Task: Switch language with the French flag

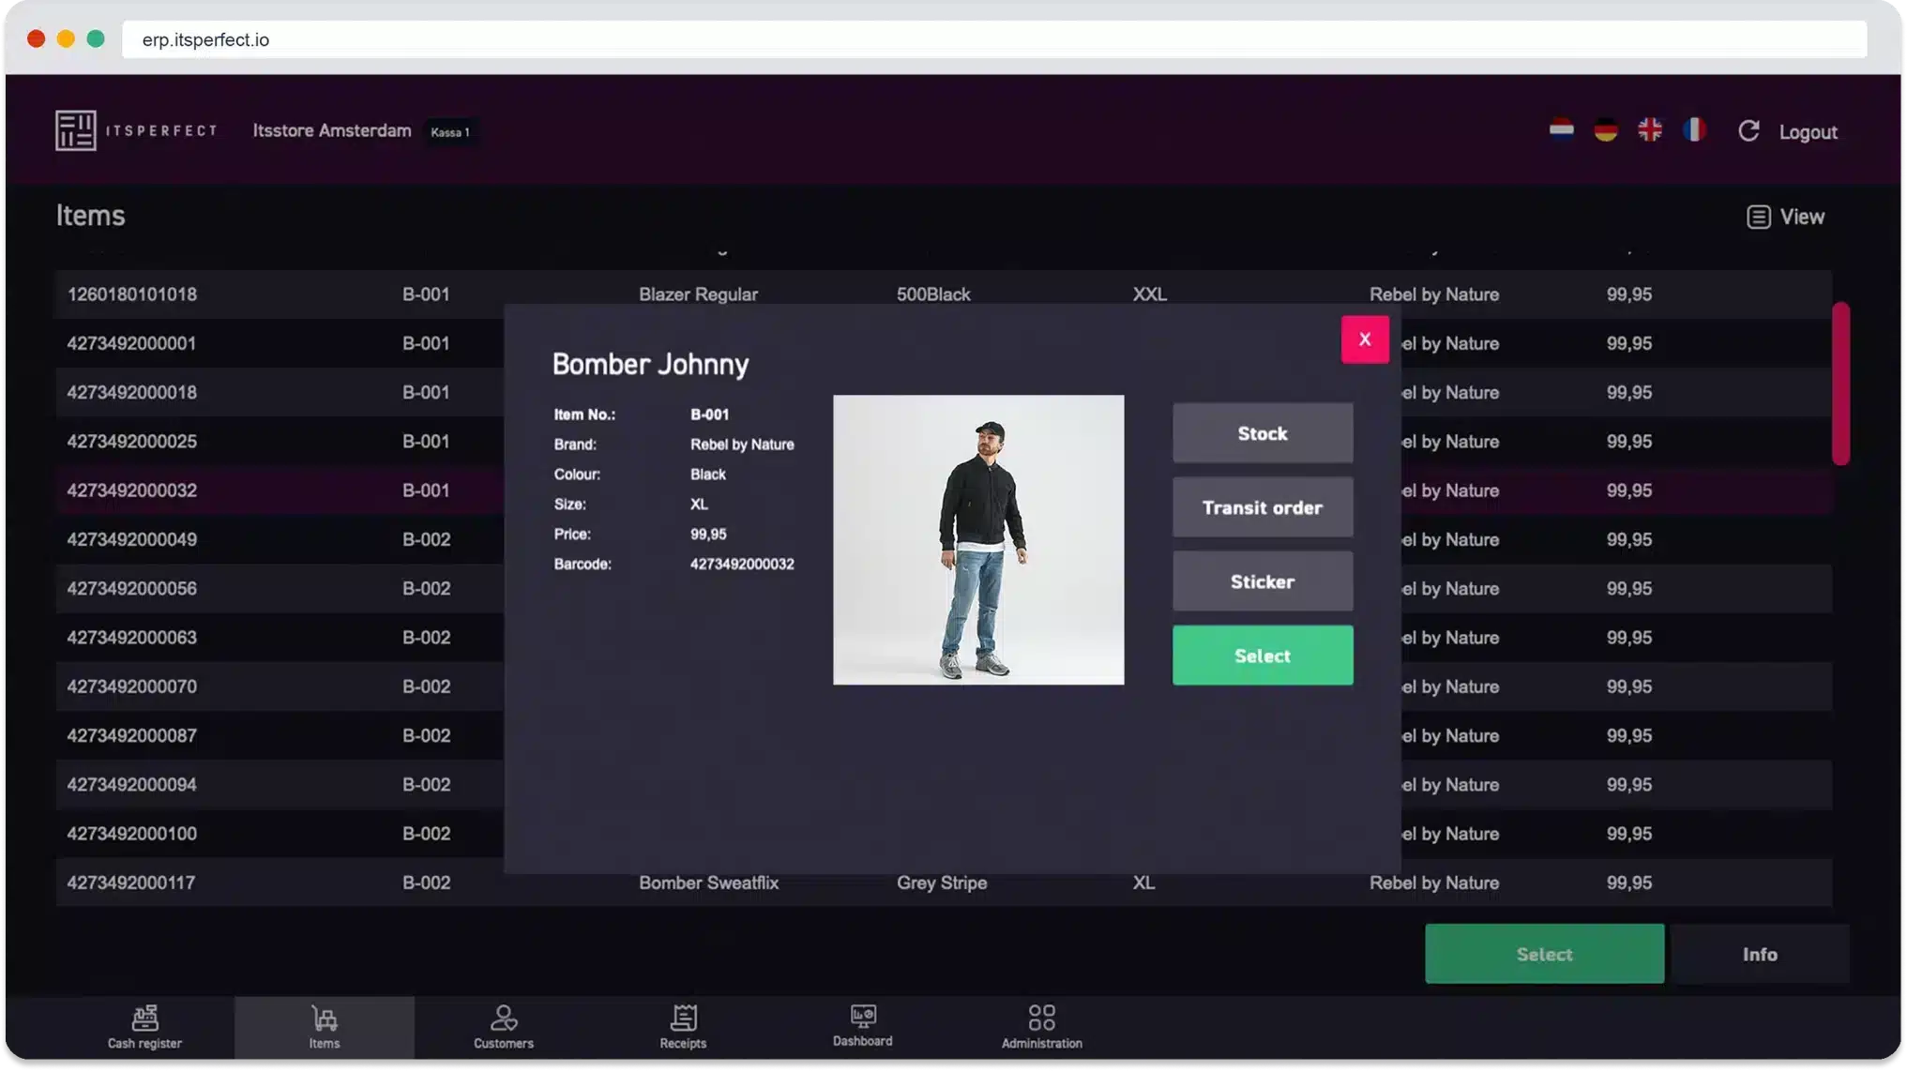Action: [1693, 130]
